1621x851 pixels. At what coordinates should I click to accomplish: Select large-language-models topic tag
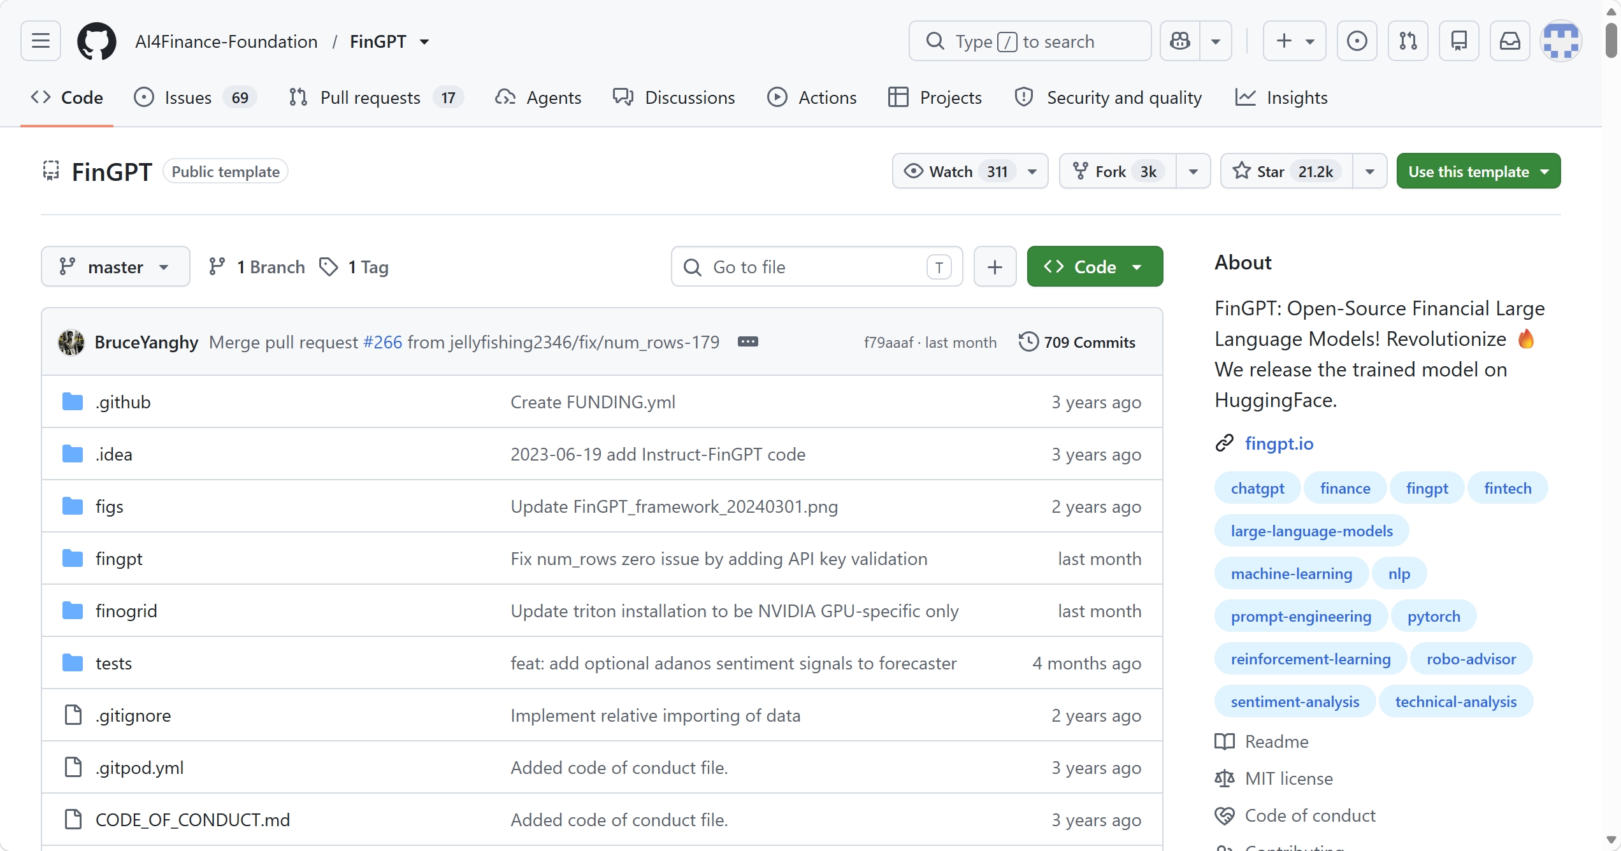[1311, 531]
